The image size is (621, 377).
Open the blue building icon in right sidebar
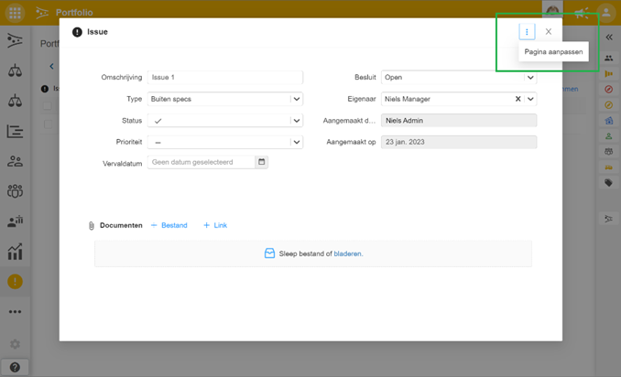point(609,121)
